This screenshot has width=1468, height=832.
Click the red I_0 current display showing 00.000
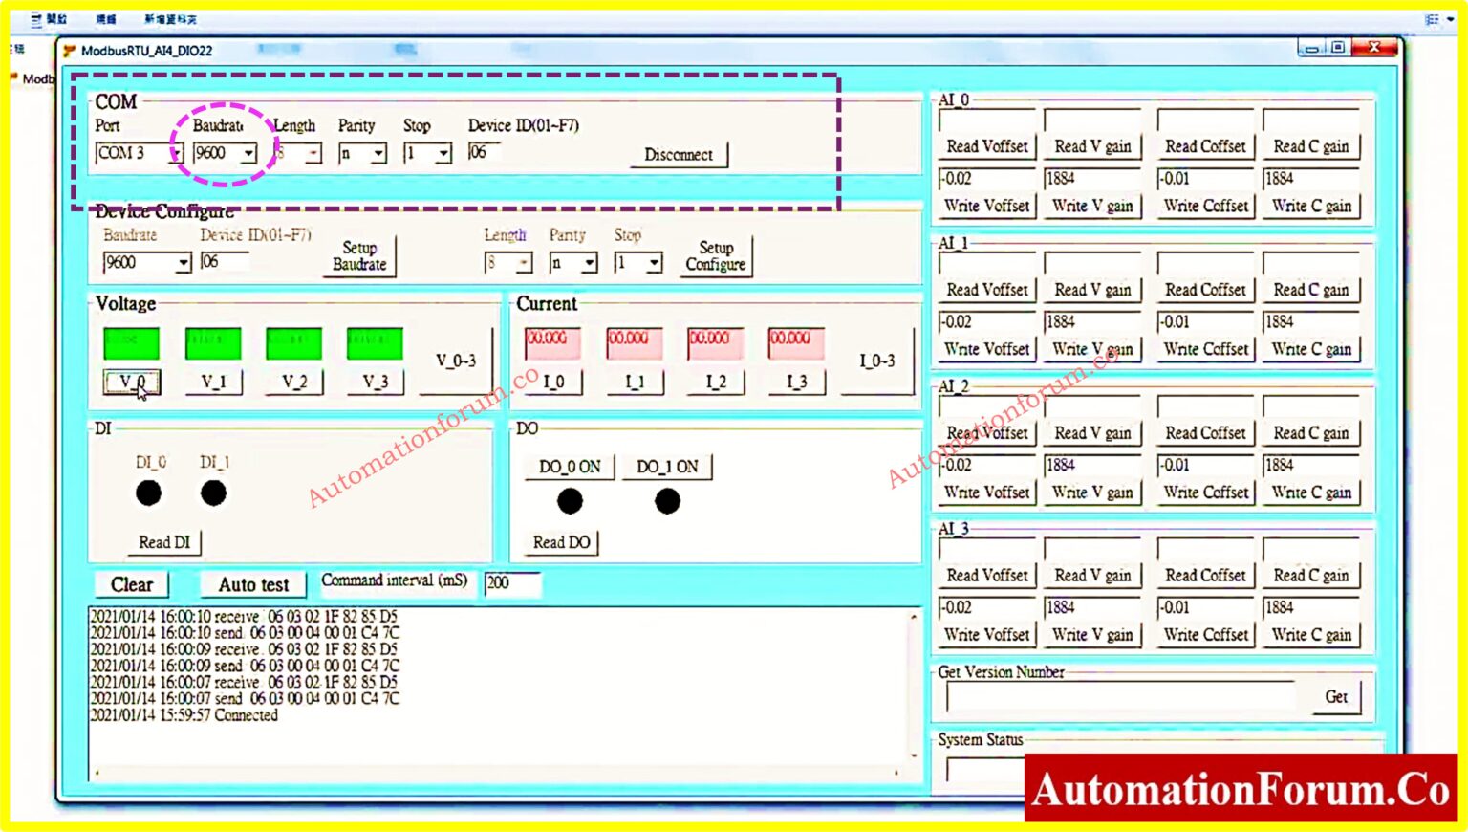tap(551, 343)
